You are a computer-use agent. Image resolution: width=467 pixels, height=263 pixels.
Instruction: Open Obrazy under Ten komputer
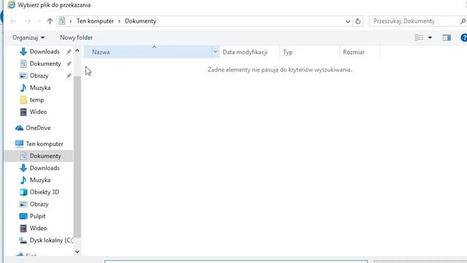[x=39, y=205]
